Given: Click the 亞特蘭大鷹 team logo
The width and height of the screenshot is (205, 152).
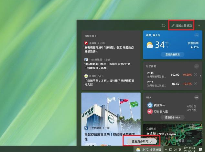Looking at the screenshot, I should 150,111.
